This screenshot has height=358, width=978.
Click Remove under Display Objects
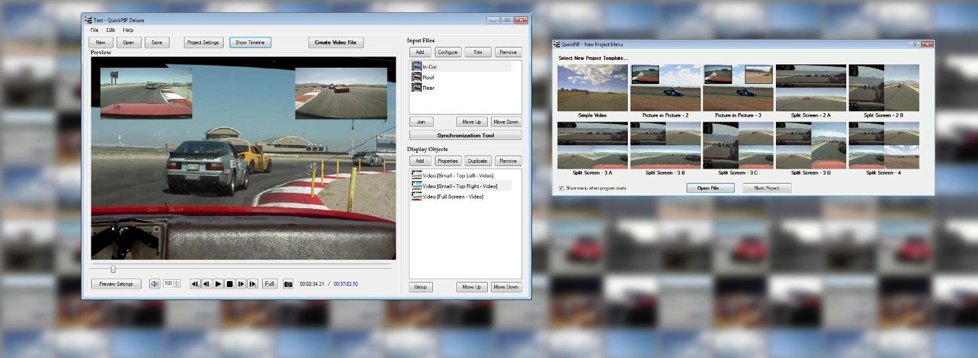[509, 161]
